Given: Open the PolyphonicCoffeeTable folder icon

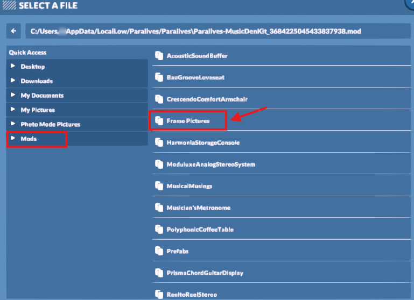Looking at the screenshot, I should [159, 230].
